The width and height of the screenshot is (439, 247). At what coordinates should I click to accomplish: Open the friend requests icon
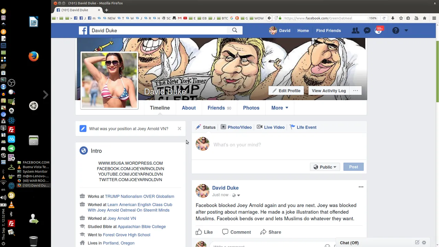tap(355, 31)
